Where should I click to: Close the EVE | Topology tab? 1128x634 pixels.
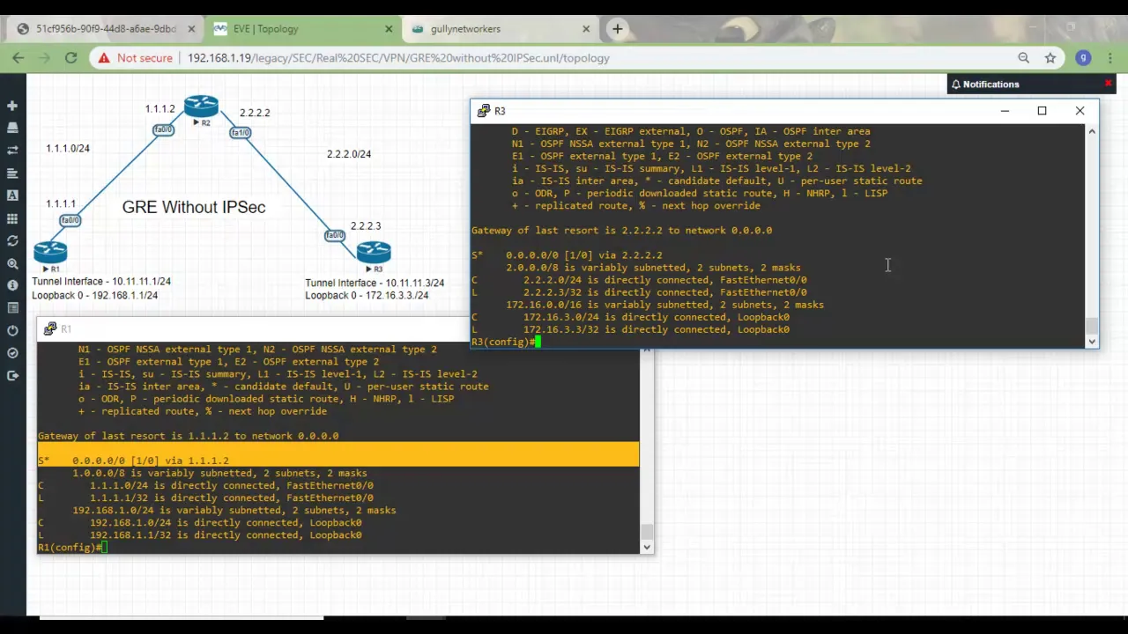pos(389,29)
